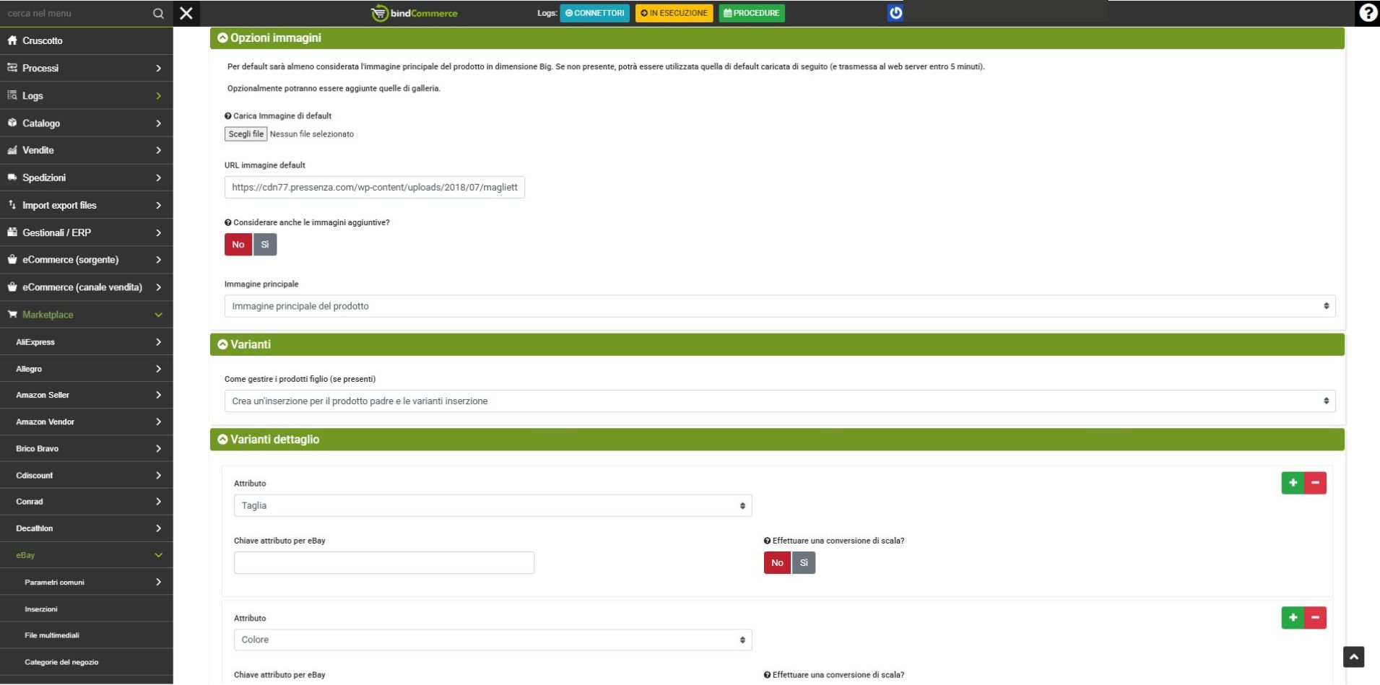This screenshot has height=685, width=1380.
Task: Remove the Colore attribute with red minus
Action: click(x=1315, y=618)
